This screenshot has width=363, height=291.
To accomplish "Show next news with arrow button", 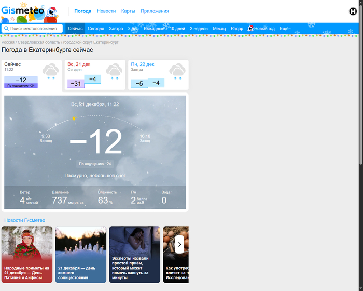I will (179, 244).
